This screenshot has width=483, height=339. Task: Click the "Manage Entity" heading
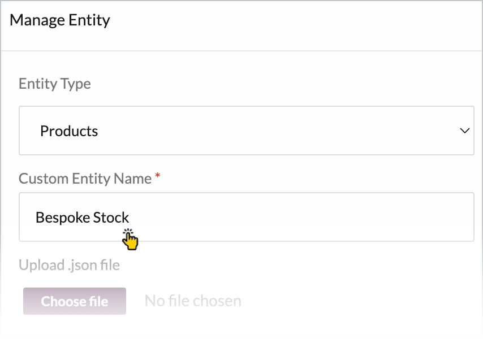pos(60,20)
